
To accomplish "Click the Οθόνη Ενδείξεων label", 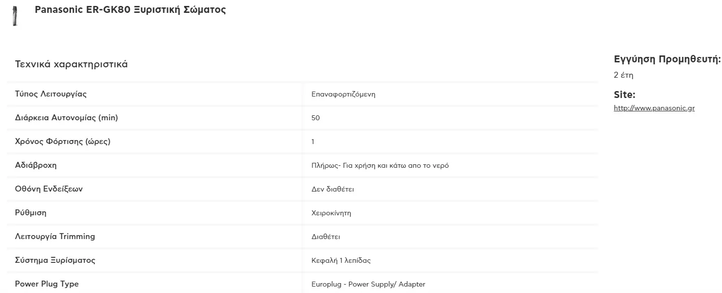I will click(x=49, y=189).
